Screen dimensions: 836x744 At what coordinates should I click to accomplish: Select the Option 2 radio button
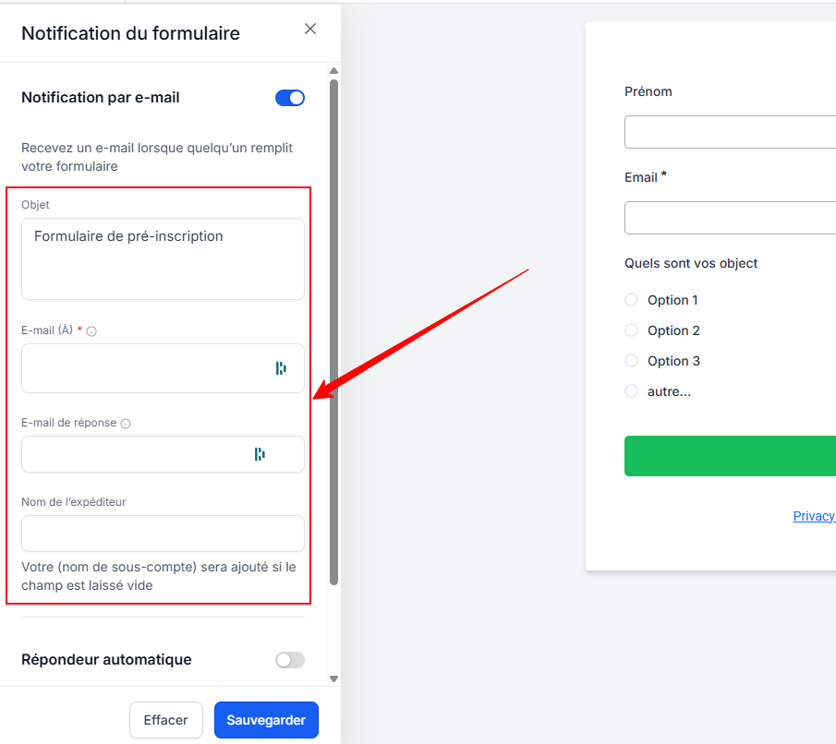pos(631,330)
